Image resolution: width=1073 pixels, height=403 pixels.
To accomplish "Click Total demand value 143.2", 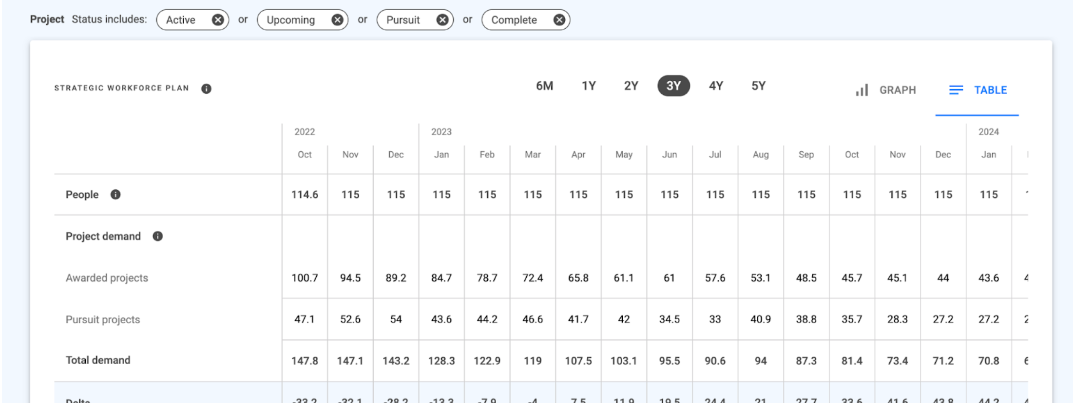I will 396,361.
